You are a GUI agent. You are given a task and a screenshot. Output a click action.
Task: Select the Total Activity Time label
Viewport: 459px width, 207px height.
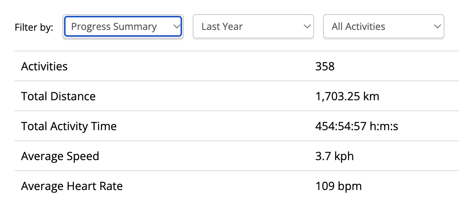click(69, 126)
